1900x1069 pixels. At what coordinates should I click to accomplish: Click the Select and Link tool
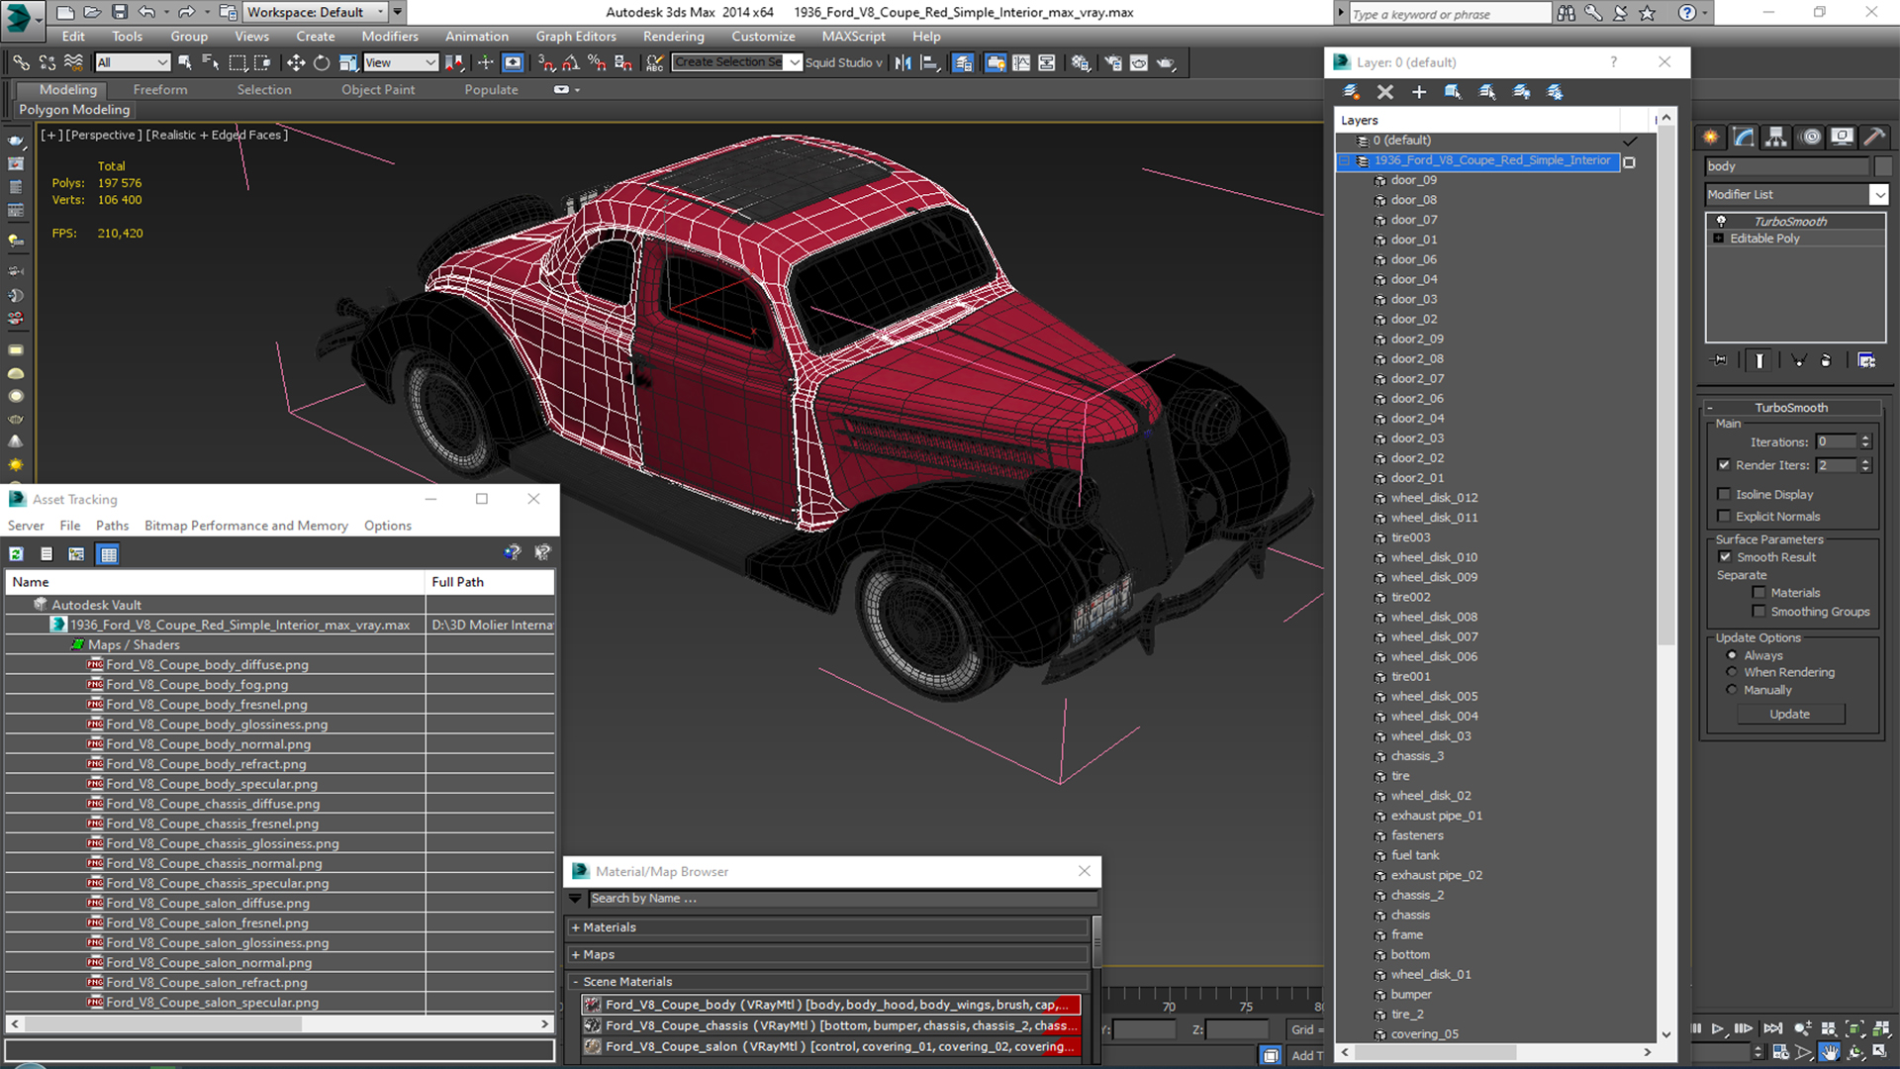[x=21, y=62]
